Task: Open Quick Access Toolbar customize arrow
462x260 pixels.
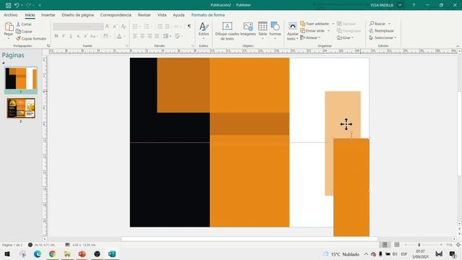Action: 40,5
